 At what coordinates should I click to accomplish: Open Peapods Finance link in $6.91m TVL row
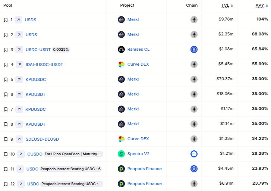pos(145,184)
